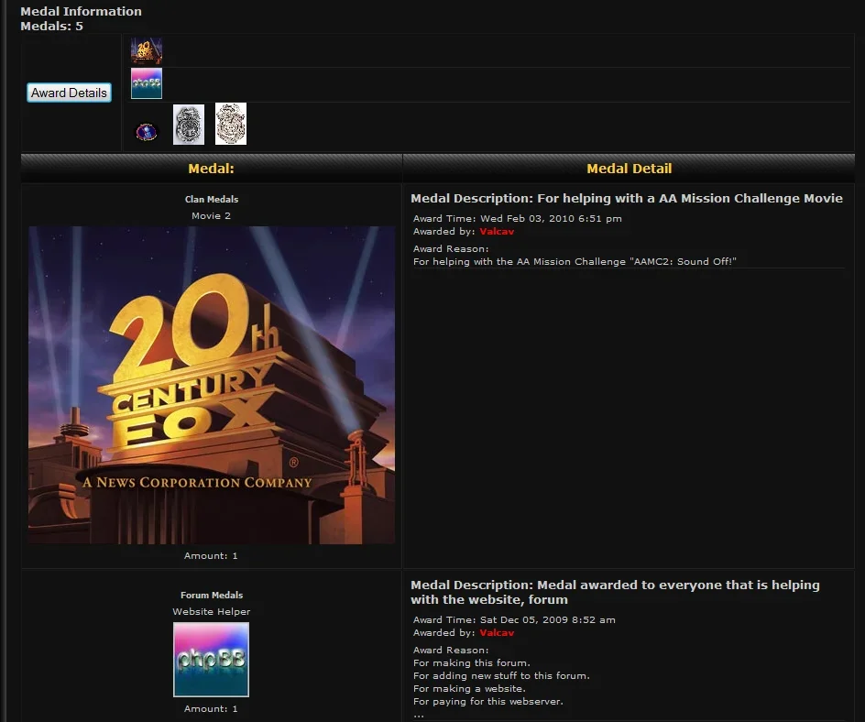Click the small round blue-red badge medal

147,132
